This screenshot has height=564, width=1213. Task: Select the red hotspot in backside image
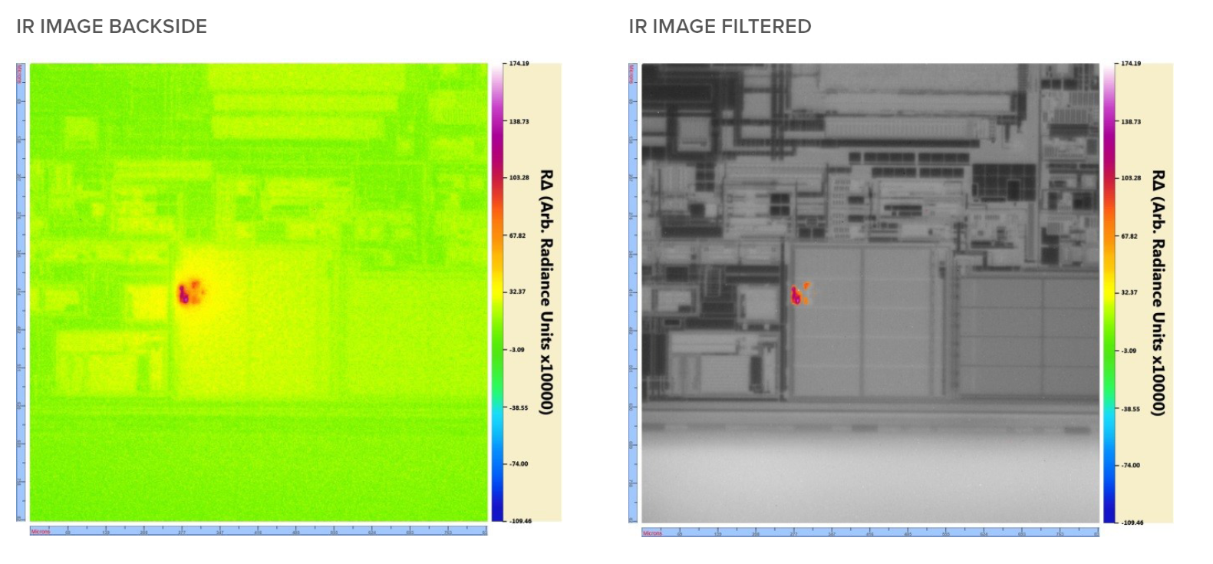pyautogui.click(x=190, y=292)
